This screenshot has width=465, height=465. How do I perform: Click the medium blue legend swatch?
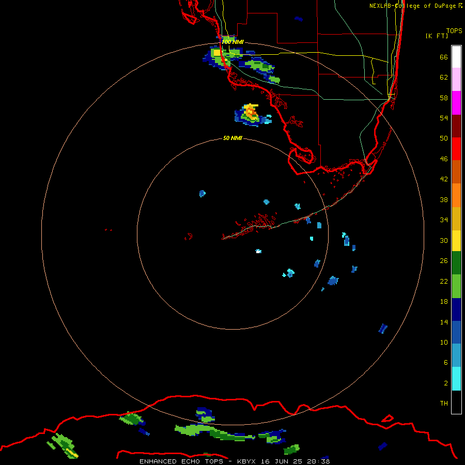456,332
